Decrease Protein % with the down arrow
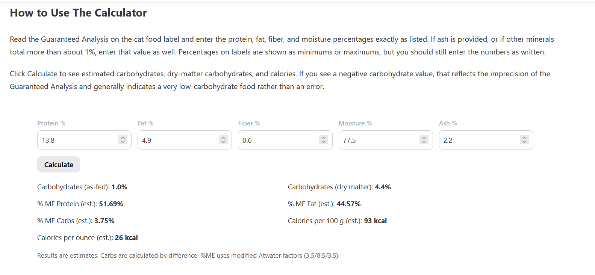This screenshot has width=595, height=275. [123, 142]
